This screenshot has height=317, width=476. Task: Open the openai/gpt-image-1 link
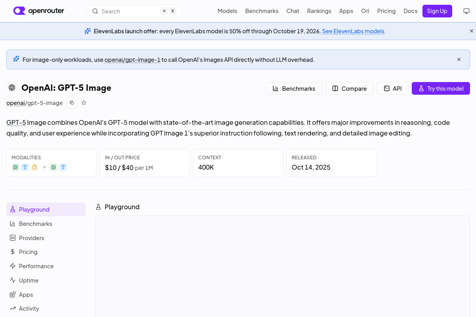[x=132, y=60]
